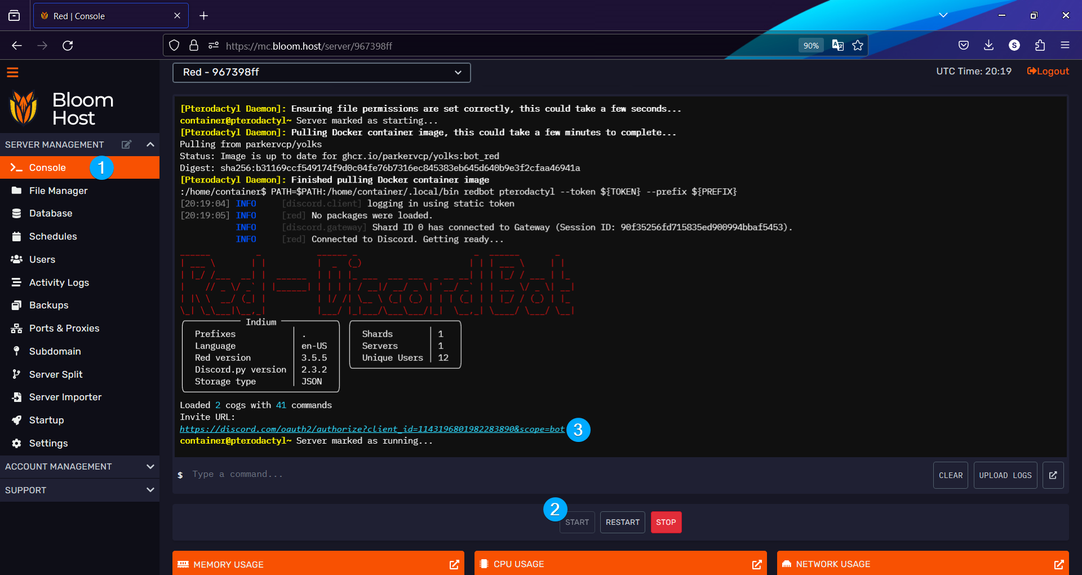Pop out the Memory Usage graph
The height and width of the screenshot is (575, 1082).
click(x=454, y=564)
